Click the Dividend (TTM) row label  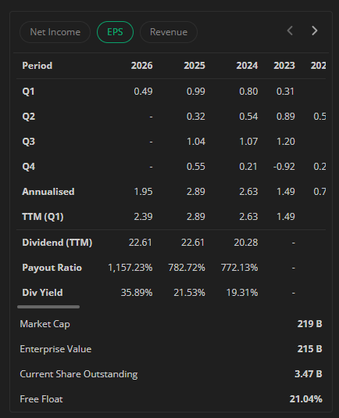[x=57, y=243]
